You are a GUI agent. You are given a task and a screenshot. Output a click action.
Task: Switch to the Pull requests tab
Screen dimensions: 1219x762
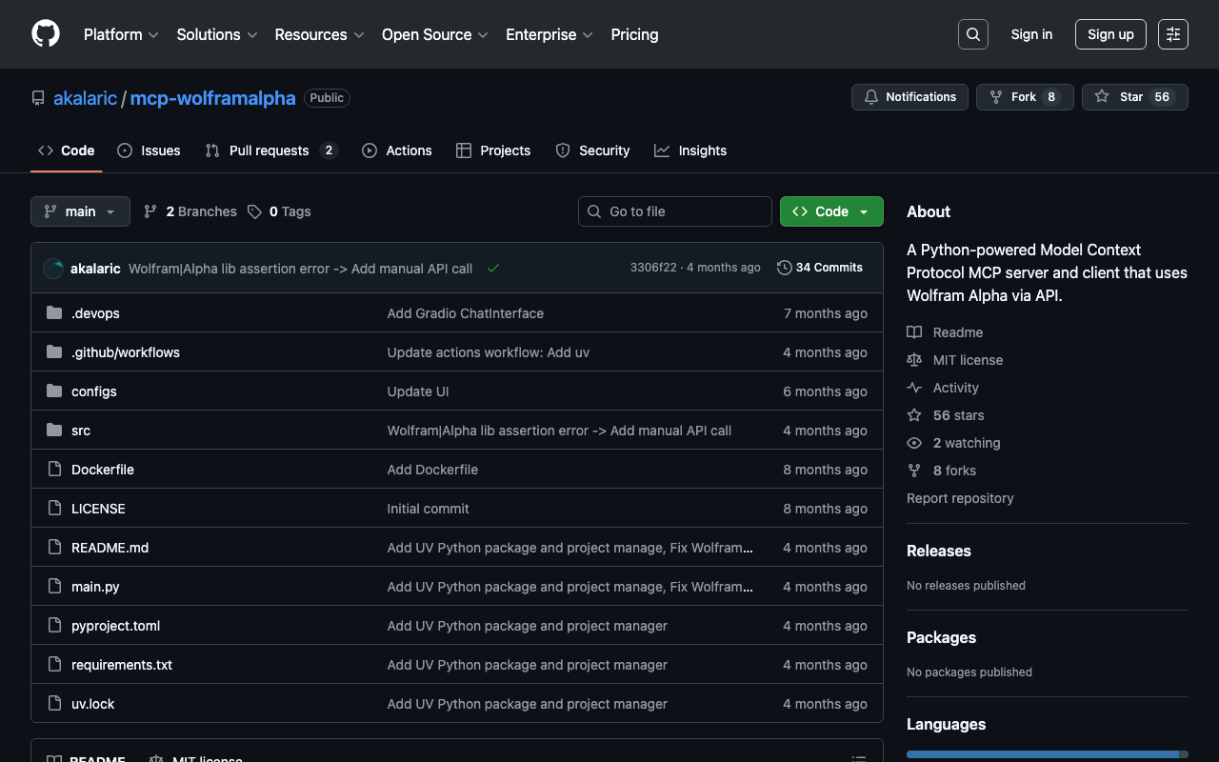click(270, 150)
